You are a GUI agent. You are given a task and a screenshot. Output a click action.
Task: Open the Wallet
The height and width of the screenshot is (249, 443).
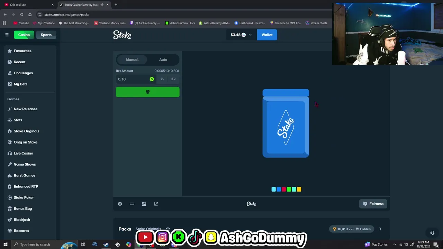267,35
